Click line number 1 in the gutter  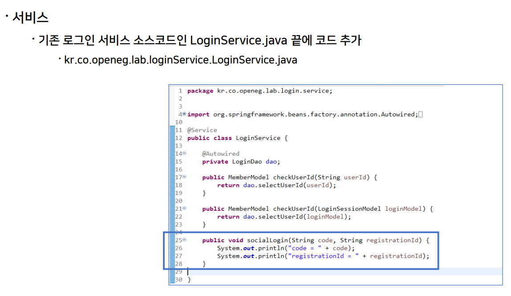click(180, 91)
